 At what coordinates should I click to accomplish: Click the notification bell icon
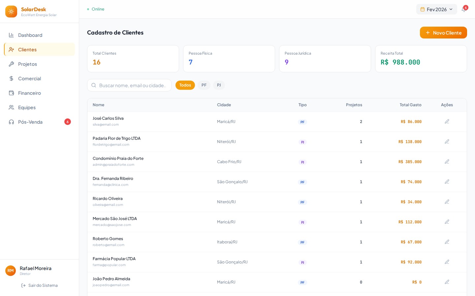(464, 10)
